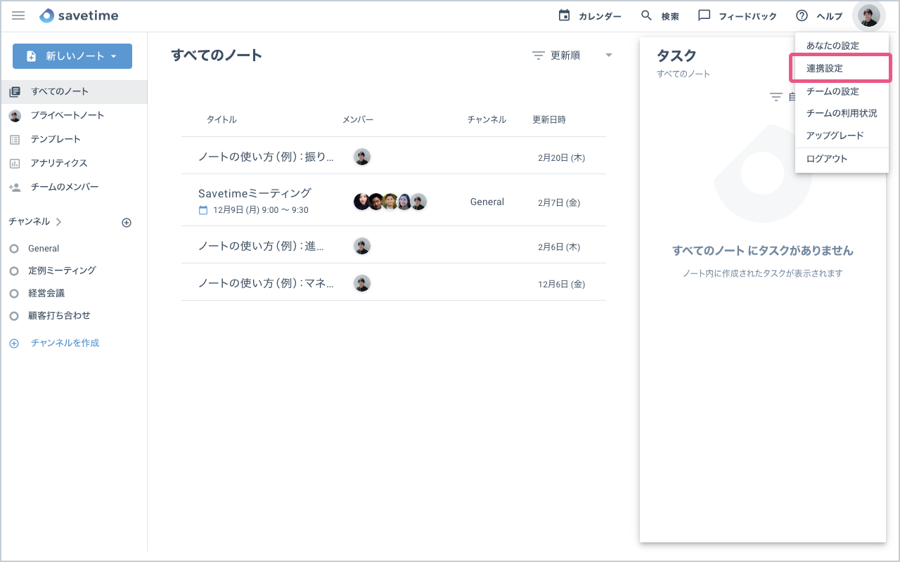Open the Savetimeミーティング note
Viewport: 900px width, 562px height.
[255, 193]
